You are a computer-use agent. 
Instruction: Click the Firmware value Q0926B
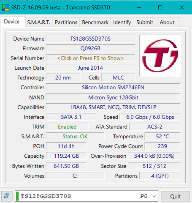[x=90, y=48]
